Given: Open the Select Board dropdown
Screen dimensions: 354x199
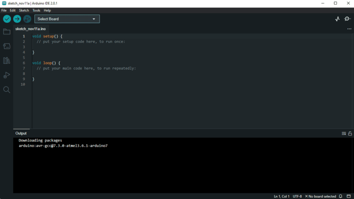Looking at the screenshot, I should click(x=67, y=19).
